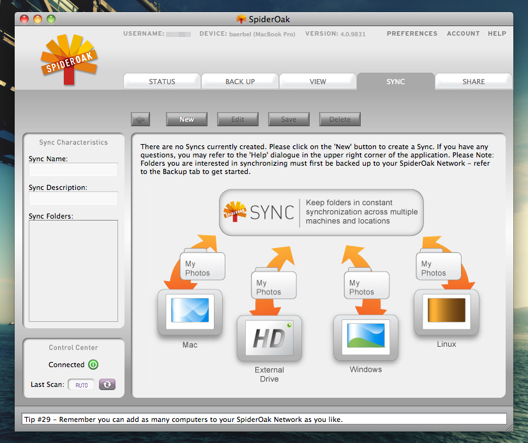
Task: Click the Windows computer icon
Action: [366, 337]
